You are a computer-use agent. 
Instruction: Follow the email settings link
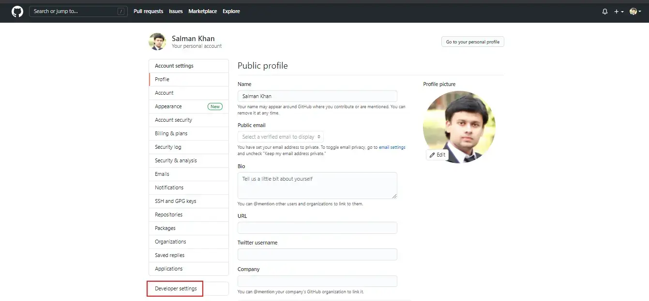[392, 147]
